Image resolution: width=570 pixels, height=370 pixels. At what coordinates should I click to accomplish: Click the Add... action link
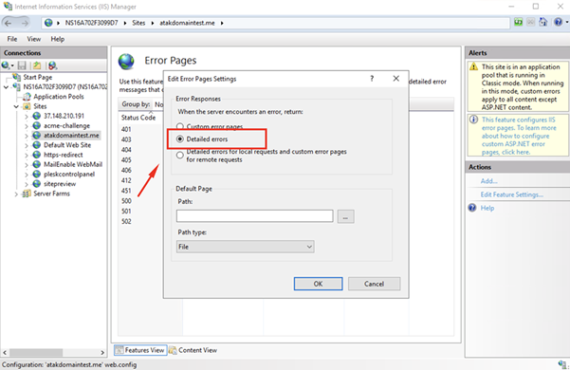(489, 181)
